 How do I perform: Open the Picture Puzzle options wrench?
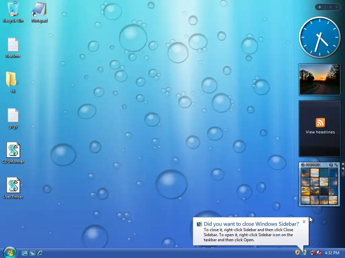click(343, 169)
